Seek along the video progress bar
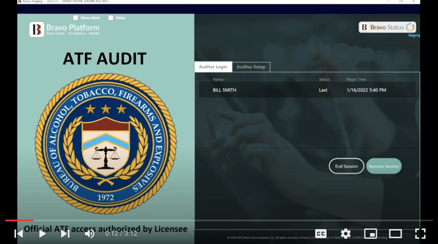Screen dimensions: 438x244 coord(219,221)
